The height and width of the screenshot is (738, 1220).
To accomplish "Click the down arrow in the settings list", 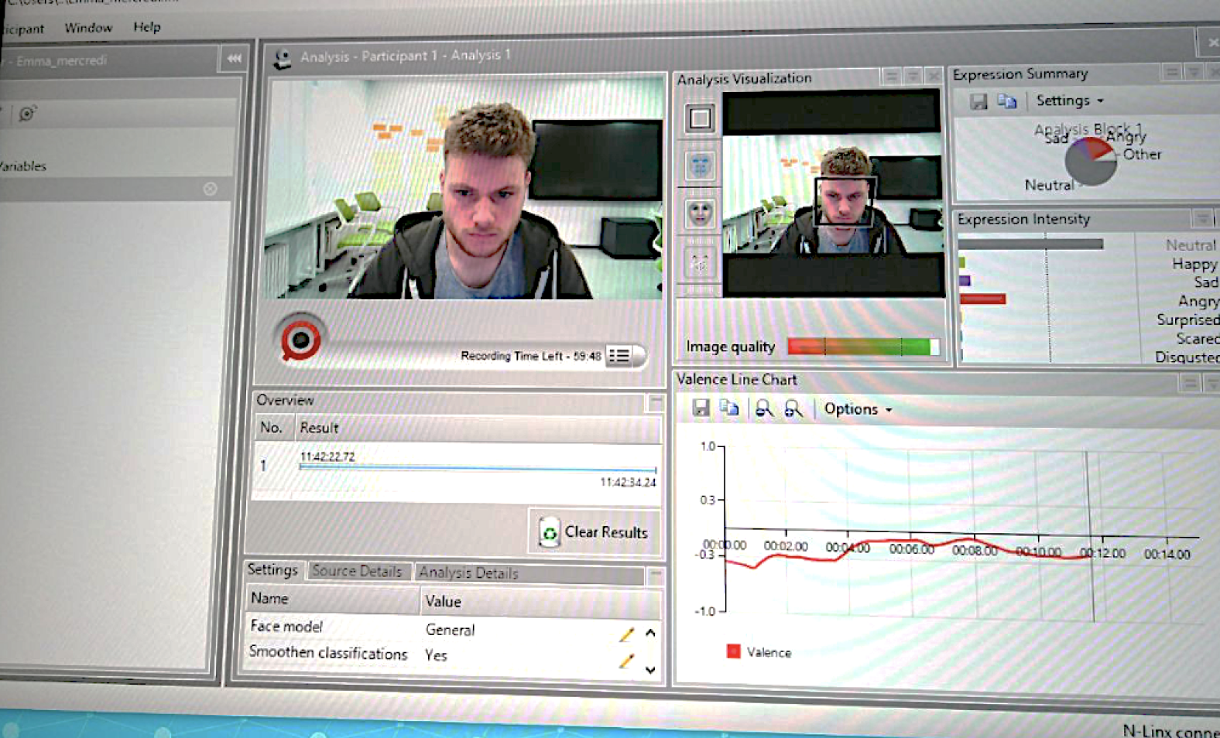I will 650,670.
